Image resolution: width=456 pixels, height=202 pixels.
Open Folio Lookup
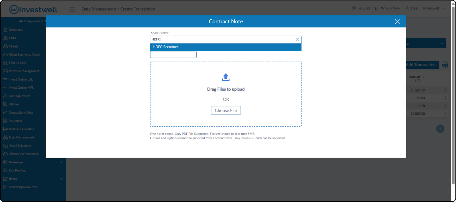pyautogui.click(x=17, y=63)
